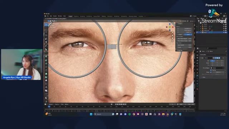
Task: Click the viewport zoom navigation icon
Action: point(172,32)
